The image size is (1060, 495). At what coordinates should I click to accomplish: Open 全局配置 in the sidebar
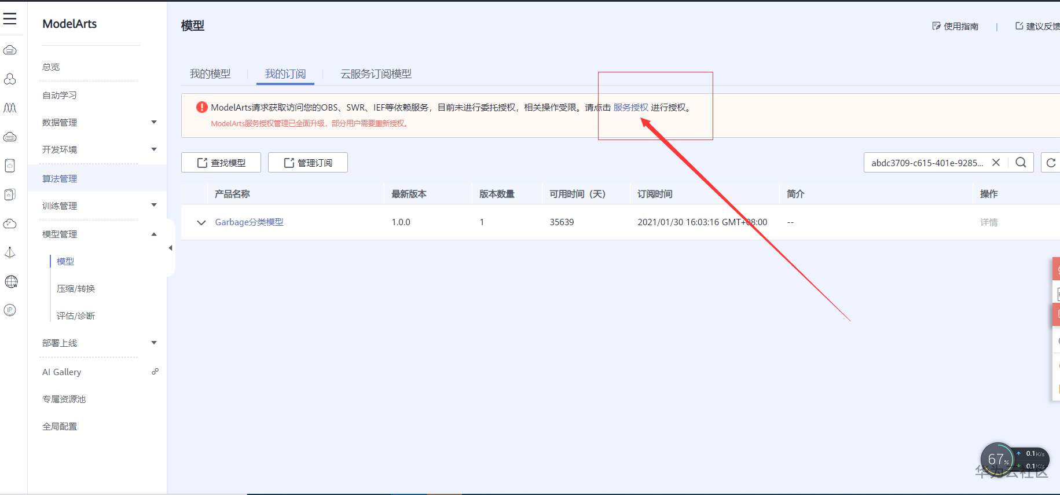click(60, 426)
